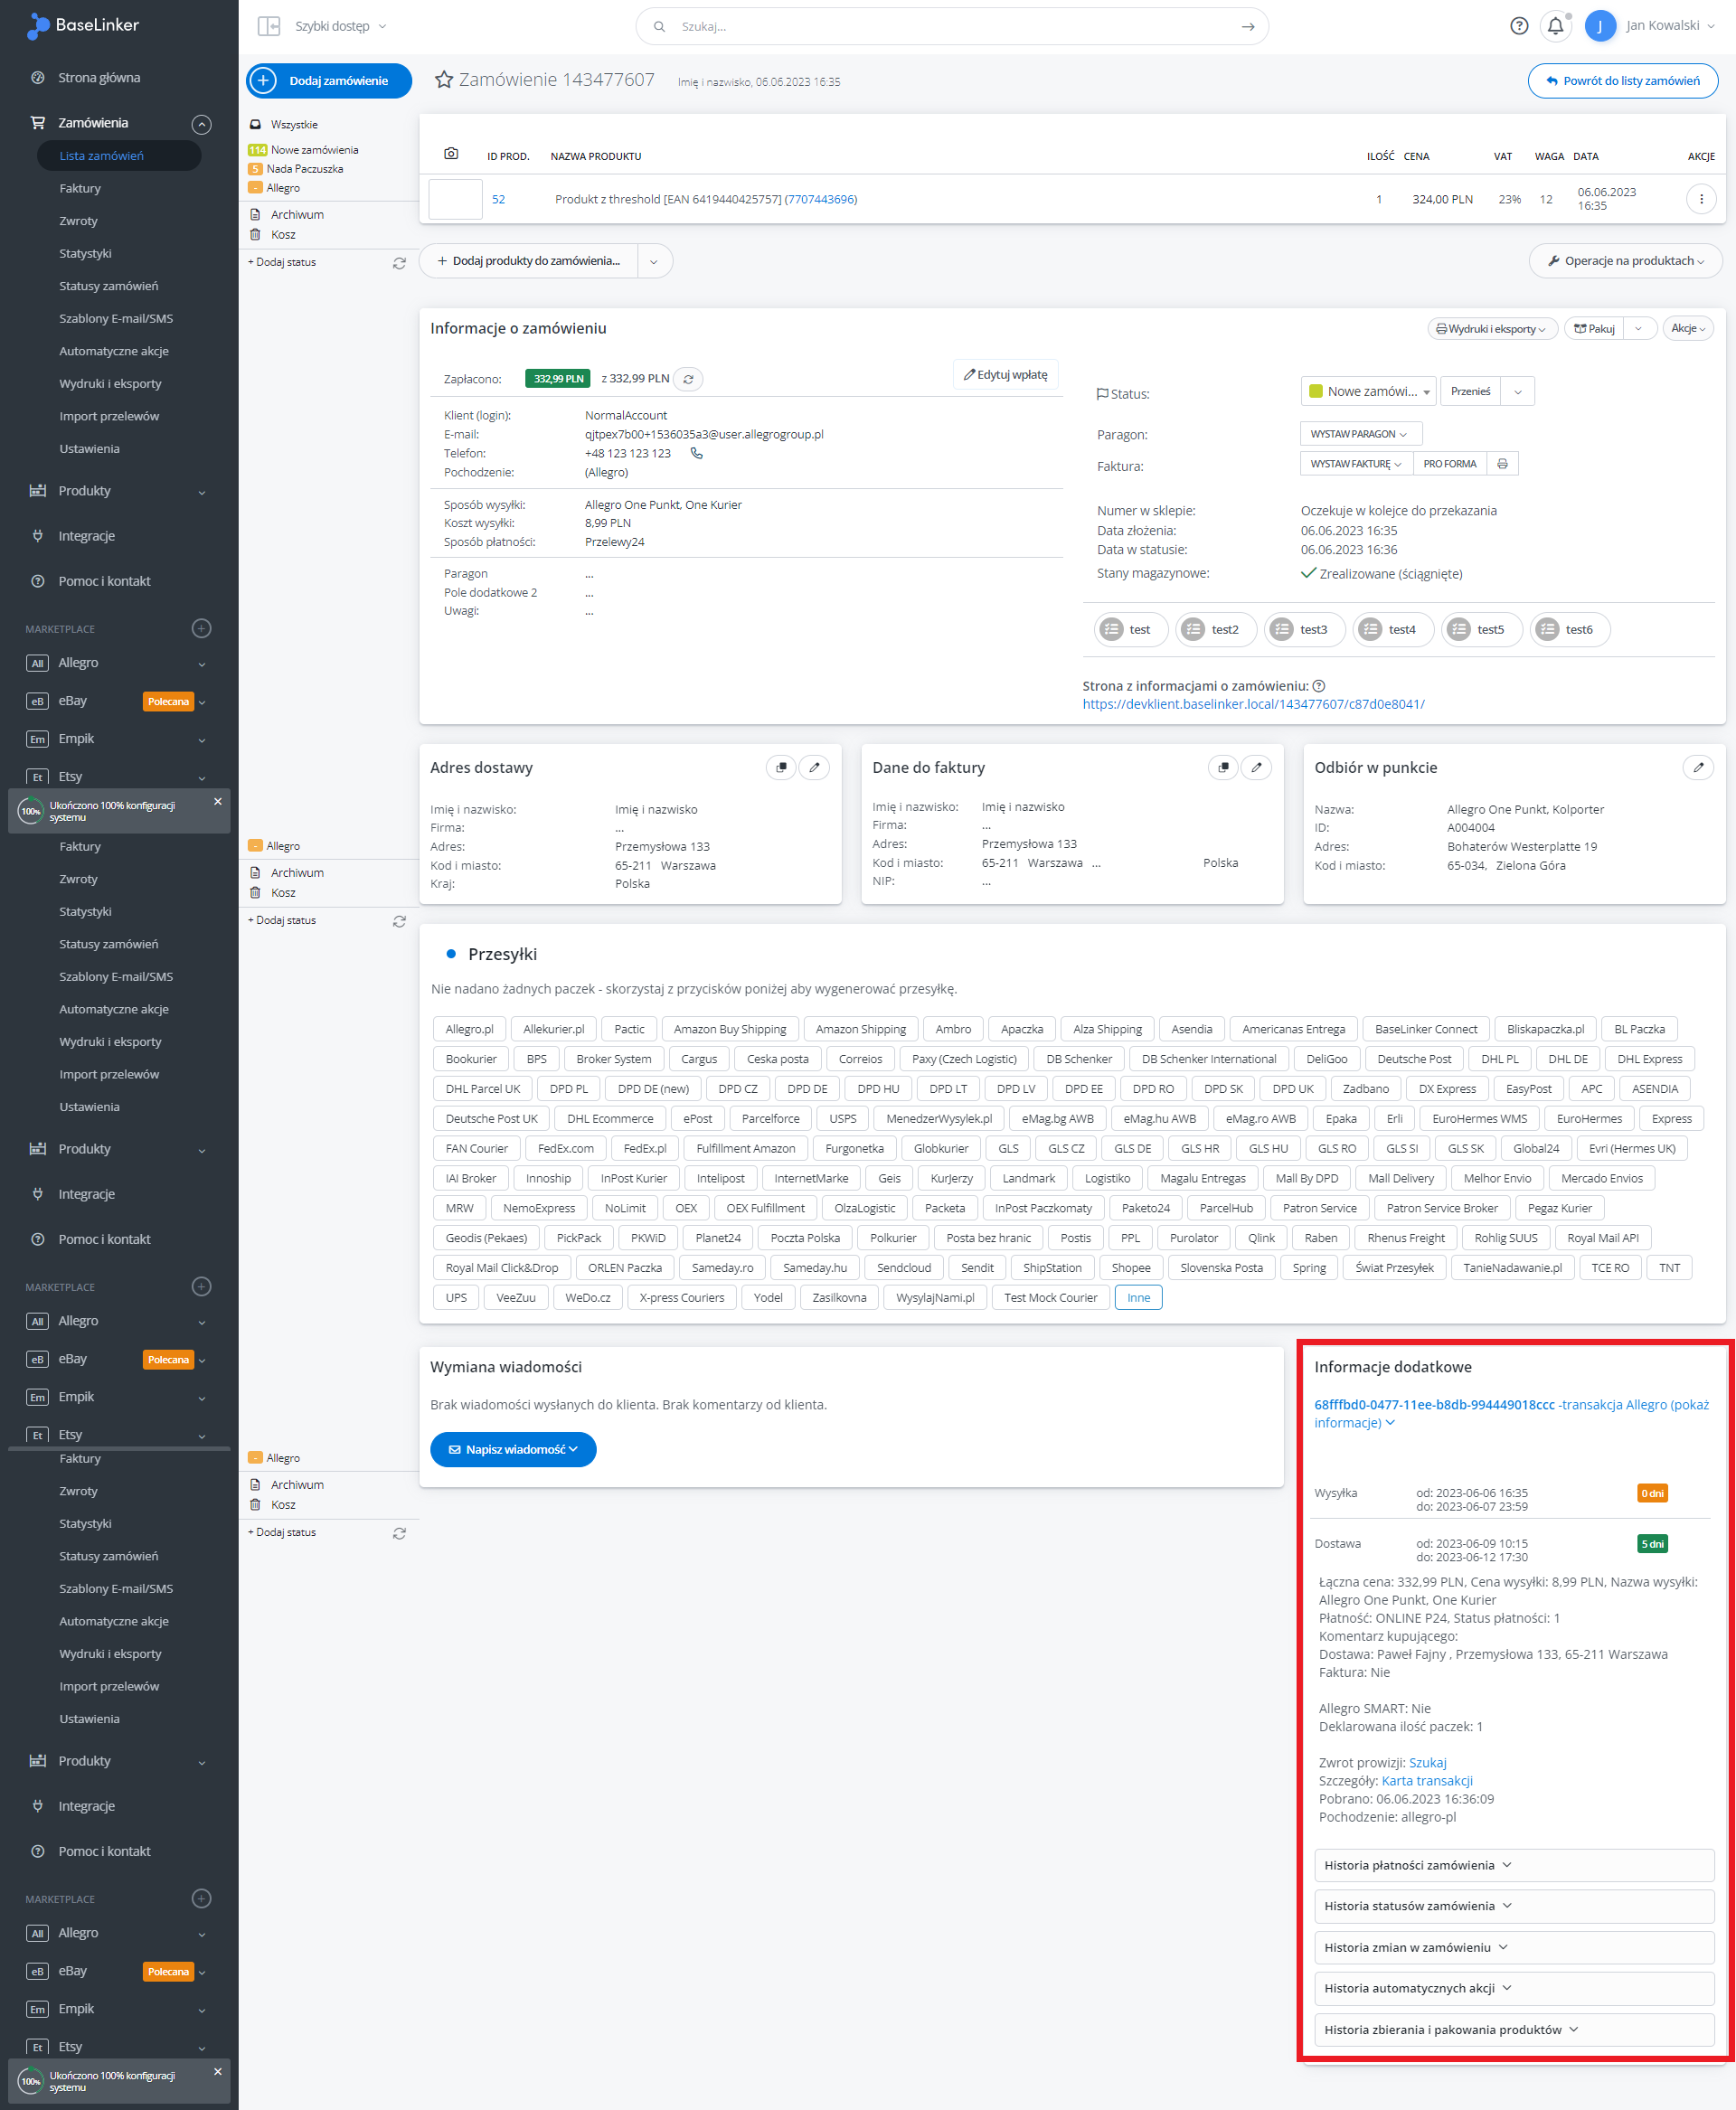Select Lista zamówień in the sidebar
Image resolution: width=1736 pixels, height=2110 pixels.
119,156
